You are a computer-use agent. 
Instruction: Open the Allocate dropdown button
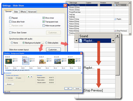click(9, 84)
